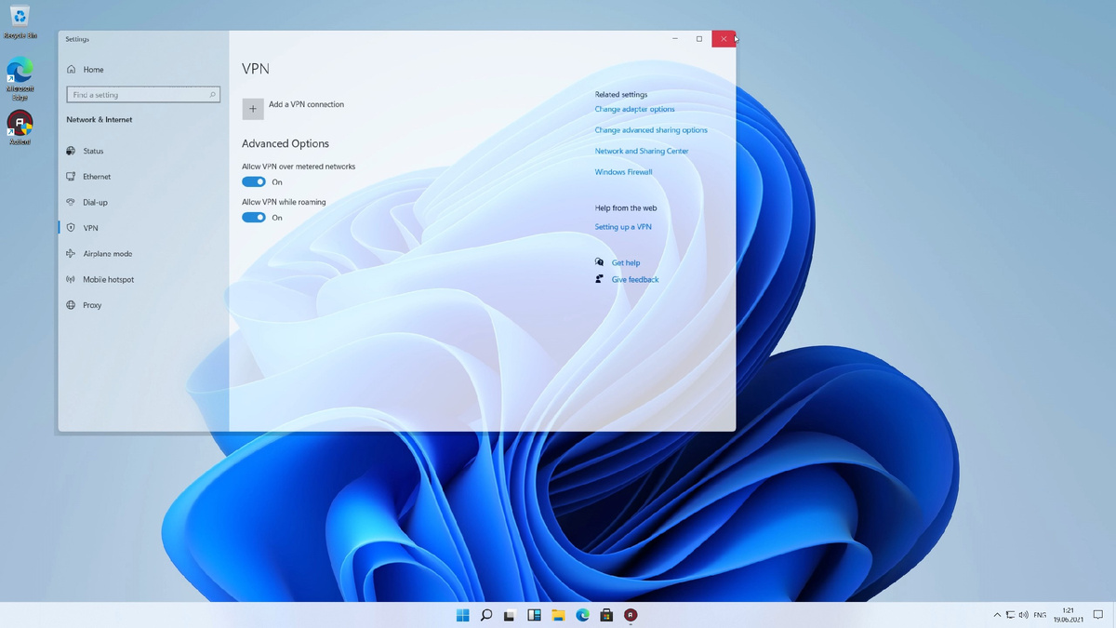
Task: Open Task View on taskbar
Action: pyautogui.click(x=510, y=615)
